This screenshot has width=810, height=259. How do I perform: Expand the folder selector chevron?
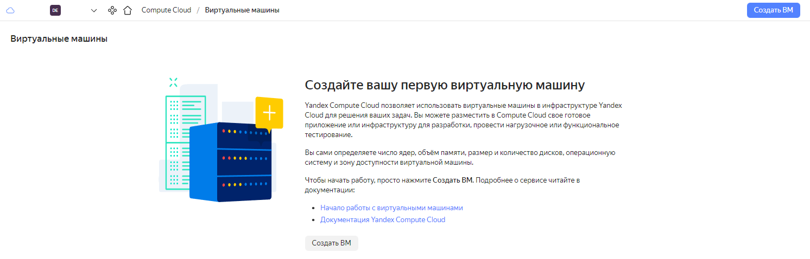[94, 10]
